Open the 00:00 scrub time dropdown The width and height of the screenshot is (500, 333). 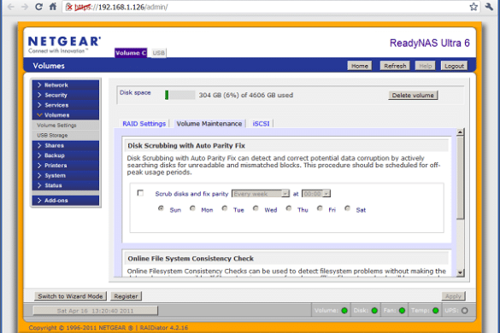316,194
